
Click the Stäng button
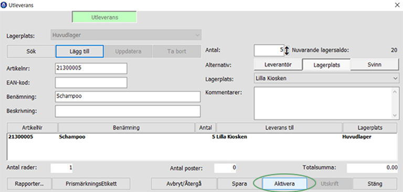tap(375, 184)
